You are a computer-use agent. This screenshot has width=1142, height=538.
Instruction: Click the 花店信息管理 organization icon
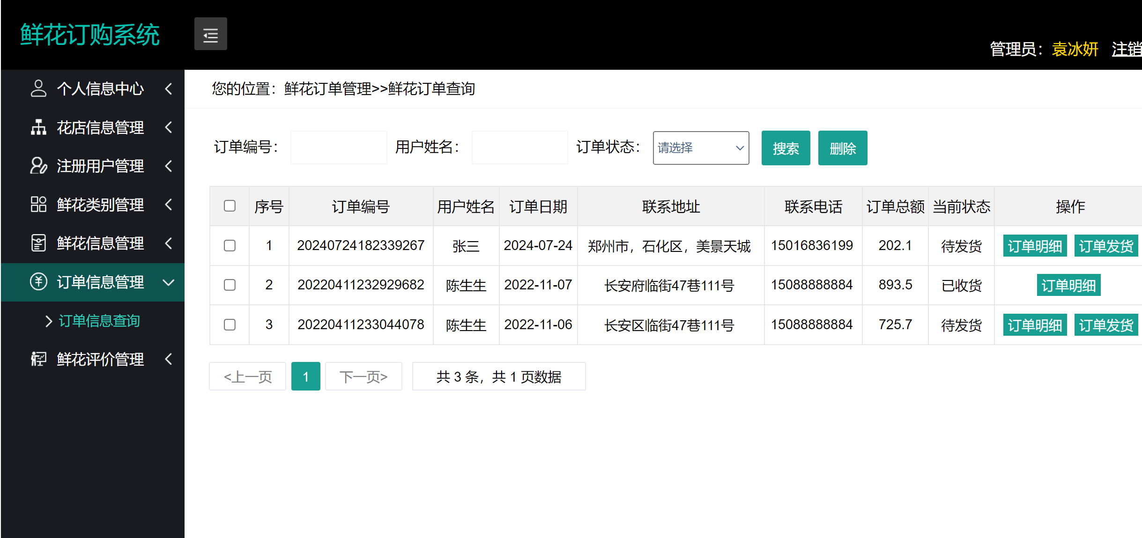point(38,127)
